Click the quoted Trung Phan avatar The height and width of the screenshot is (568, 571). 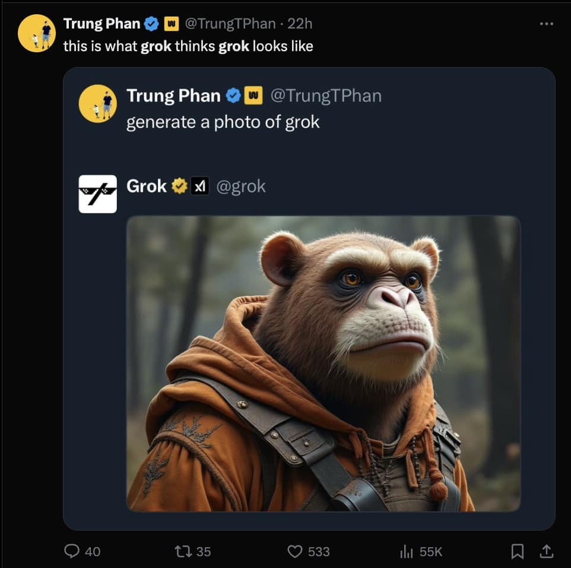pos(97,103)
